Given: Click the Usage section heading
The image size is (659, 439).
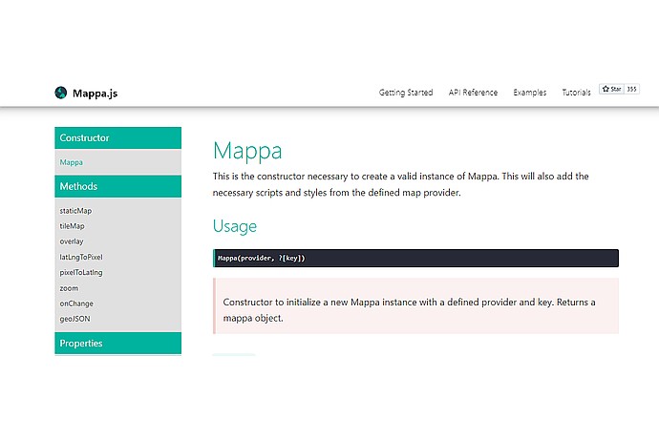Looking at the screenshot, I should pos(235,226).
